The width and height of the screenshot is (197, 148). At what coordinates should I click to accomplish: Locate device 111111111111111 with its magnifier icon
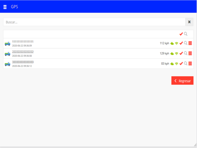point(186,43)
